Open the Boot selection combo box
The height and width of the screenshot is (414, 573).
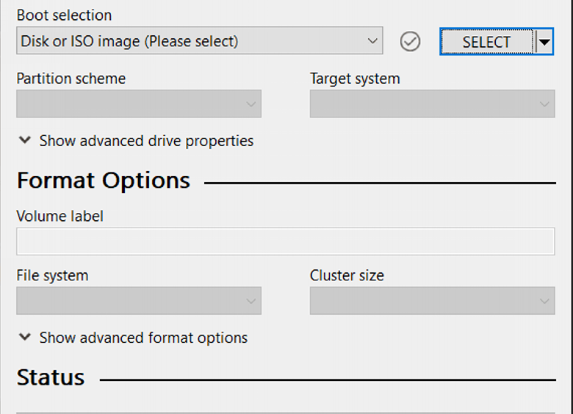coord(199,41)
